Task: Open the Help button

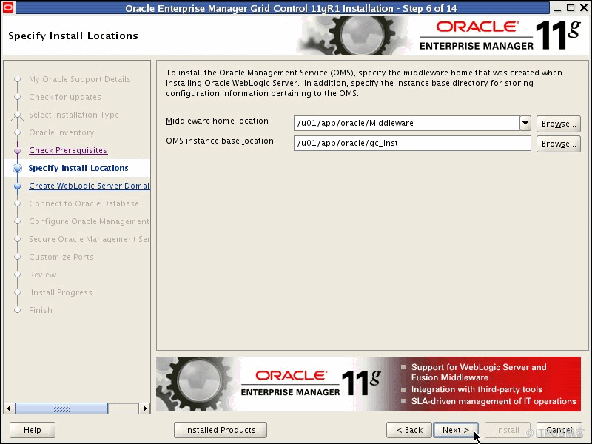Action: click(x=33, y=430)
